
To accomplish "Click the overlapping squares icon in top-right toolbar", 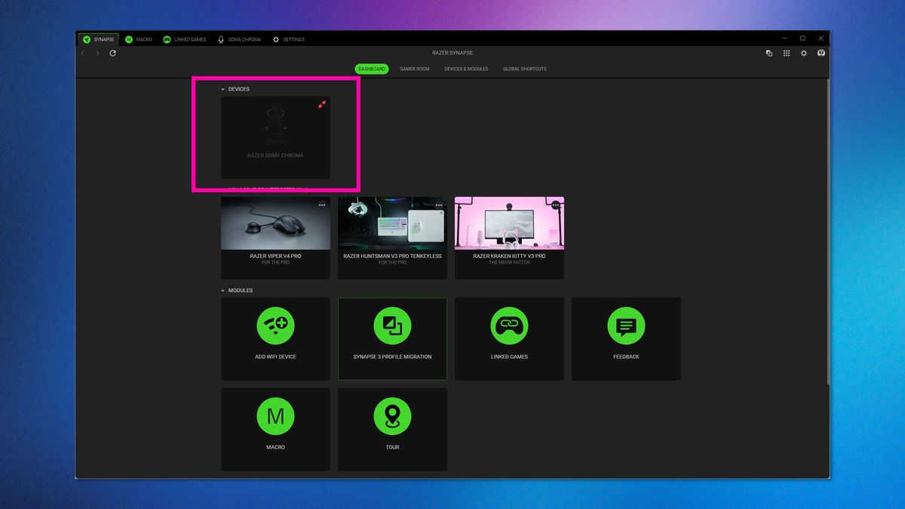I will pyautogui.click(x=769, y=54).
